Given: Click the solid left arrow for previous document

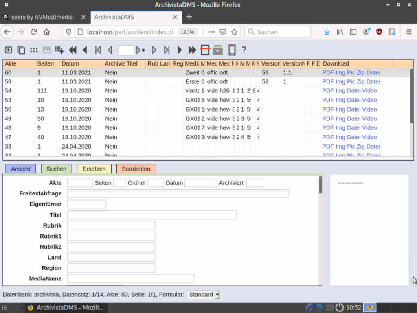Looking at the screenshot, I should pos(85,50).
